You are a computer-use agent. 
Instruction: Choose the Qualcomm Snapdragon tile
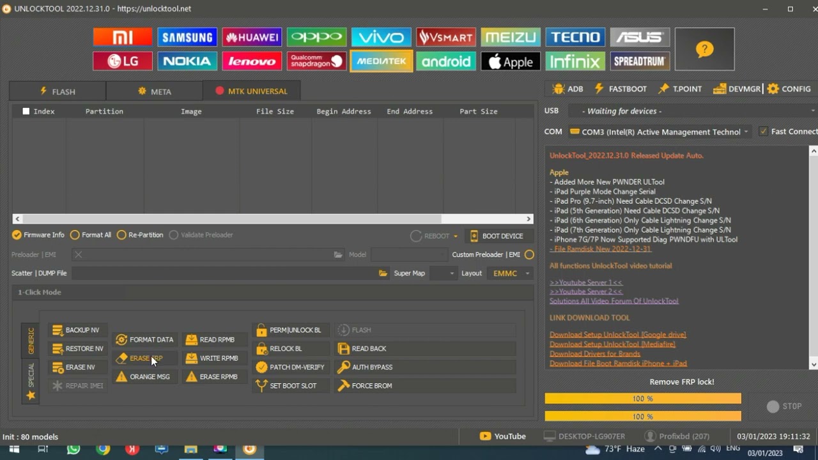click(x=316, y=61)
